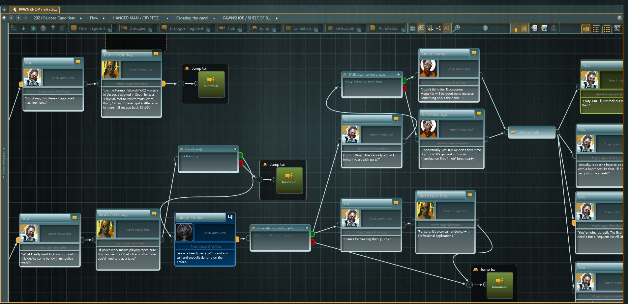Click the RSS feed icon at top right
The image size is (628, 304).
[x=619, y=18]
